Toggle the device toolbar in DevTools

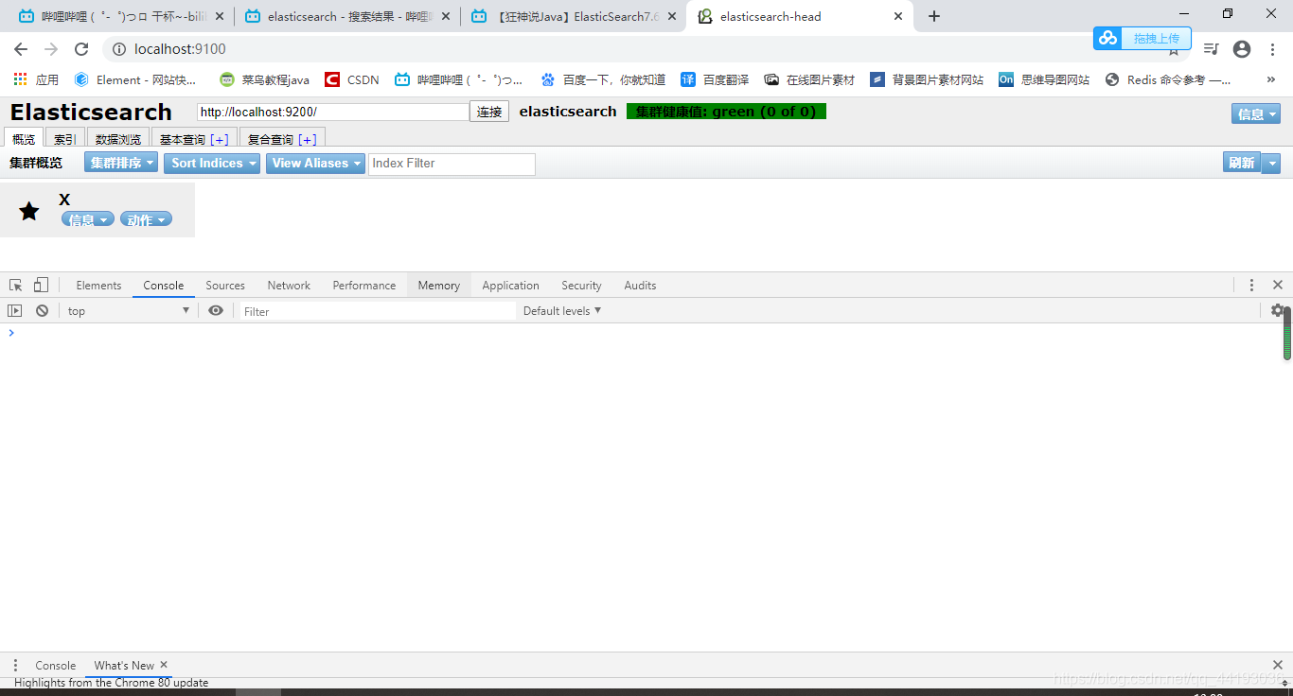(x=40, y=284)
